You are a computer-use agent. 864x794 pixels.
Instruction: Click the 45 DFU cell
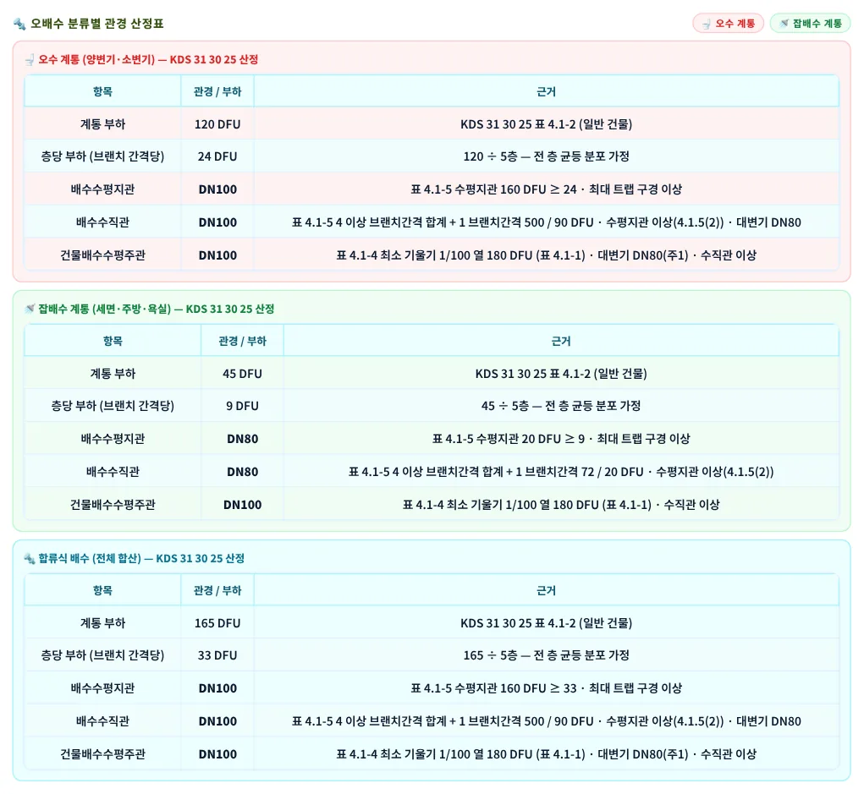(x=242, y=373)
